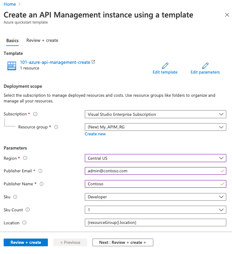232x254 pixels.
Task: Click the breadcrumb chevron after Home
Action: (19, 4)
